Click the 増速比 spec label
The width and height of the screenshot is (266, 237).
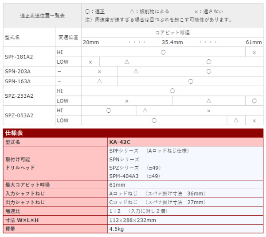tap(12, 211)
